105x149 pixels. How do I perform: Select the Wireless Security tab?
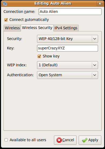click(37, 28)
